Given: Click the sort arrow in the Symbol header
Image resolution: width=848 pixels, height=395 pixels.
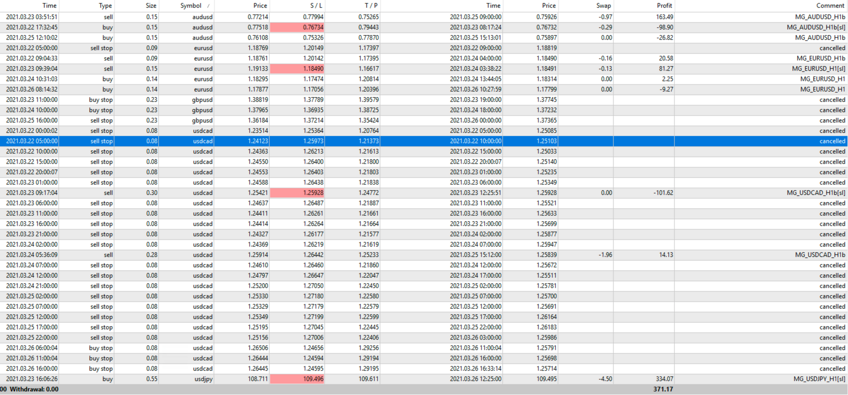Looking at the screenshot, I should point(208,6).
